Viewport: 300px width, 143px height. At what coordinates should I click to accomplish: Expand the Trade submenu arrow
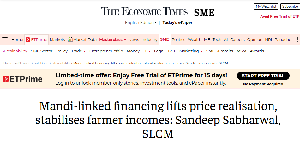pyautogui.click(x=85, y=51)
